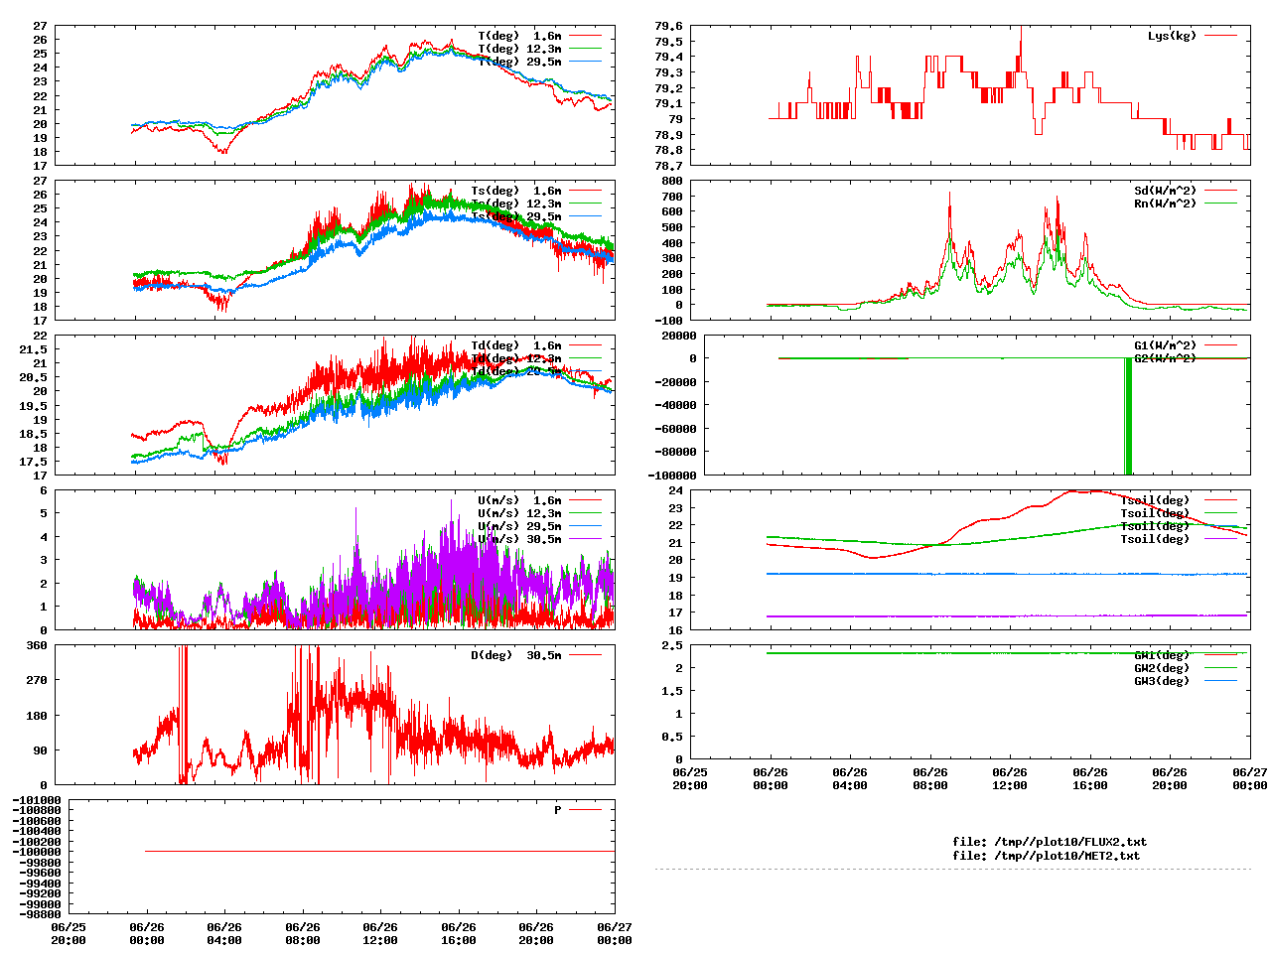
Task: Click the Rn(W/m^2) legend label
Action: [x=1165, y=204]
